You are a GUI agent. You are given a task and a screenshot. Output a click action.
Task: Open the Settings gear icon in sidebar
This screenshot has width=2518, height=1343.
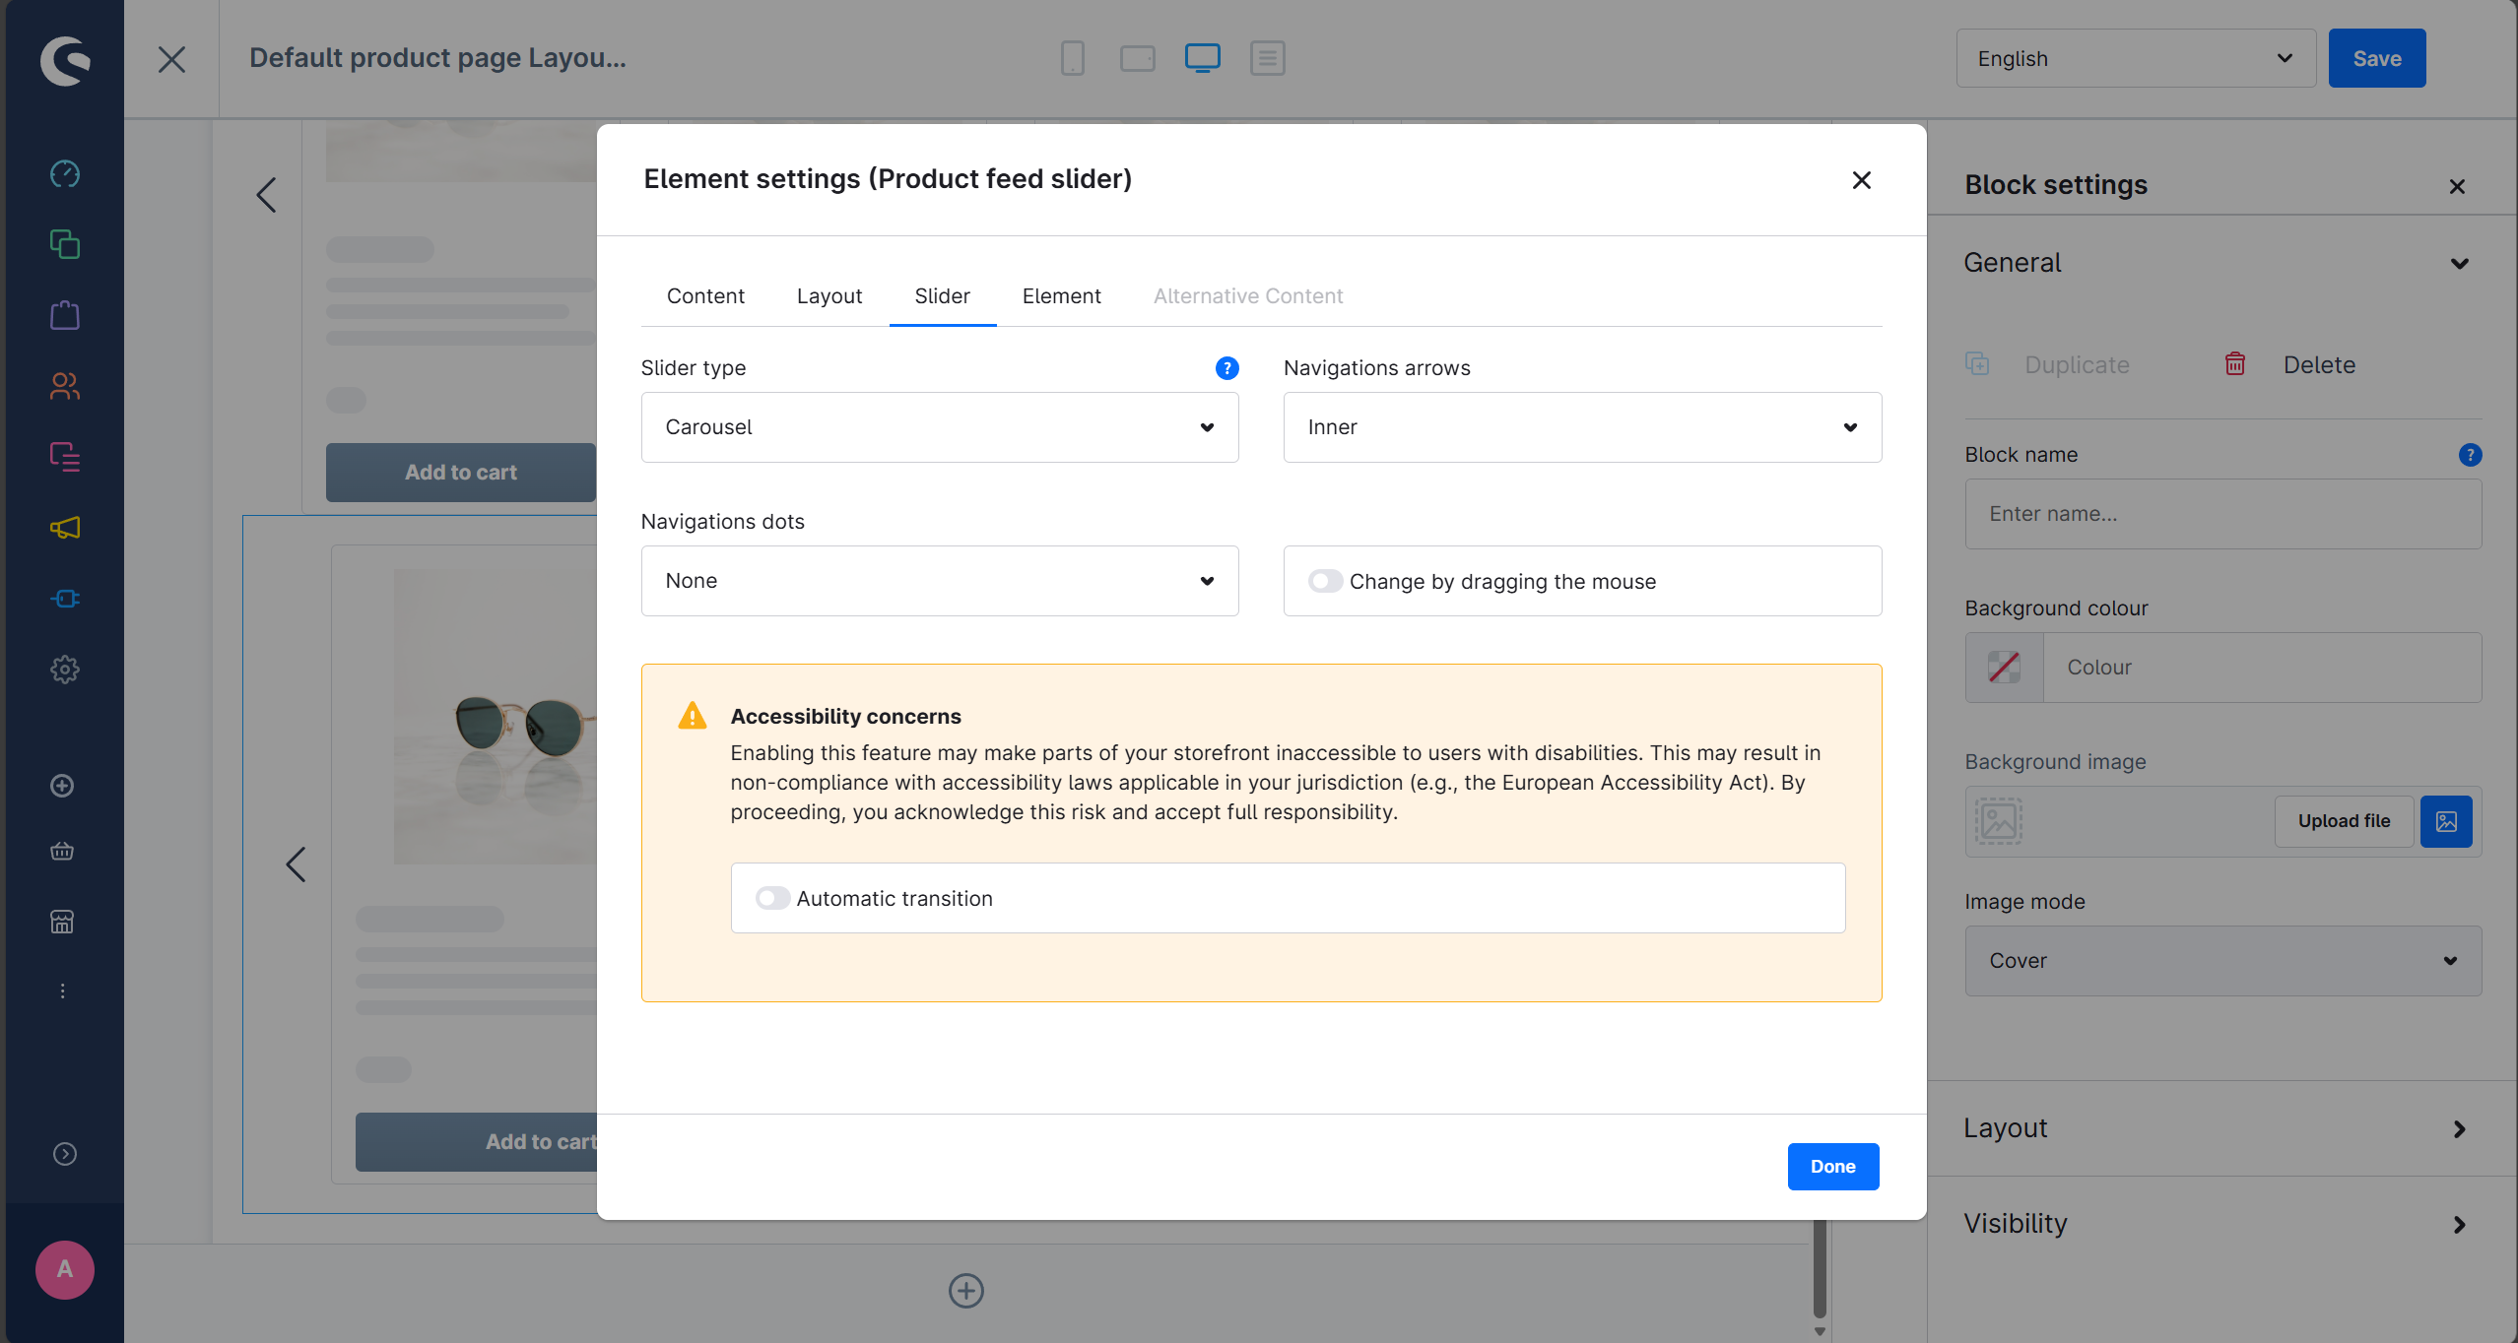click(65, 670)
